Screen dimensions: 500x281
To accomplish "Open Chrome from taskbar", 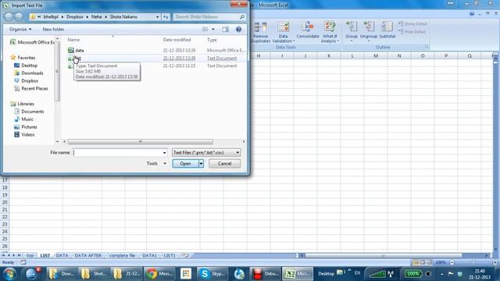I will click(159, 274).
